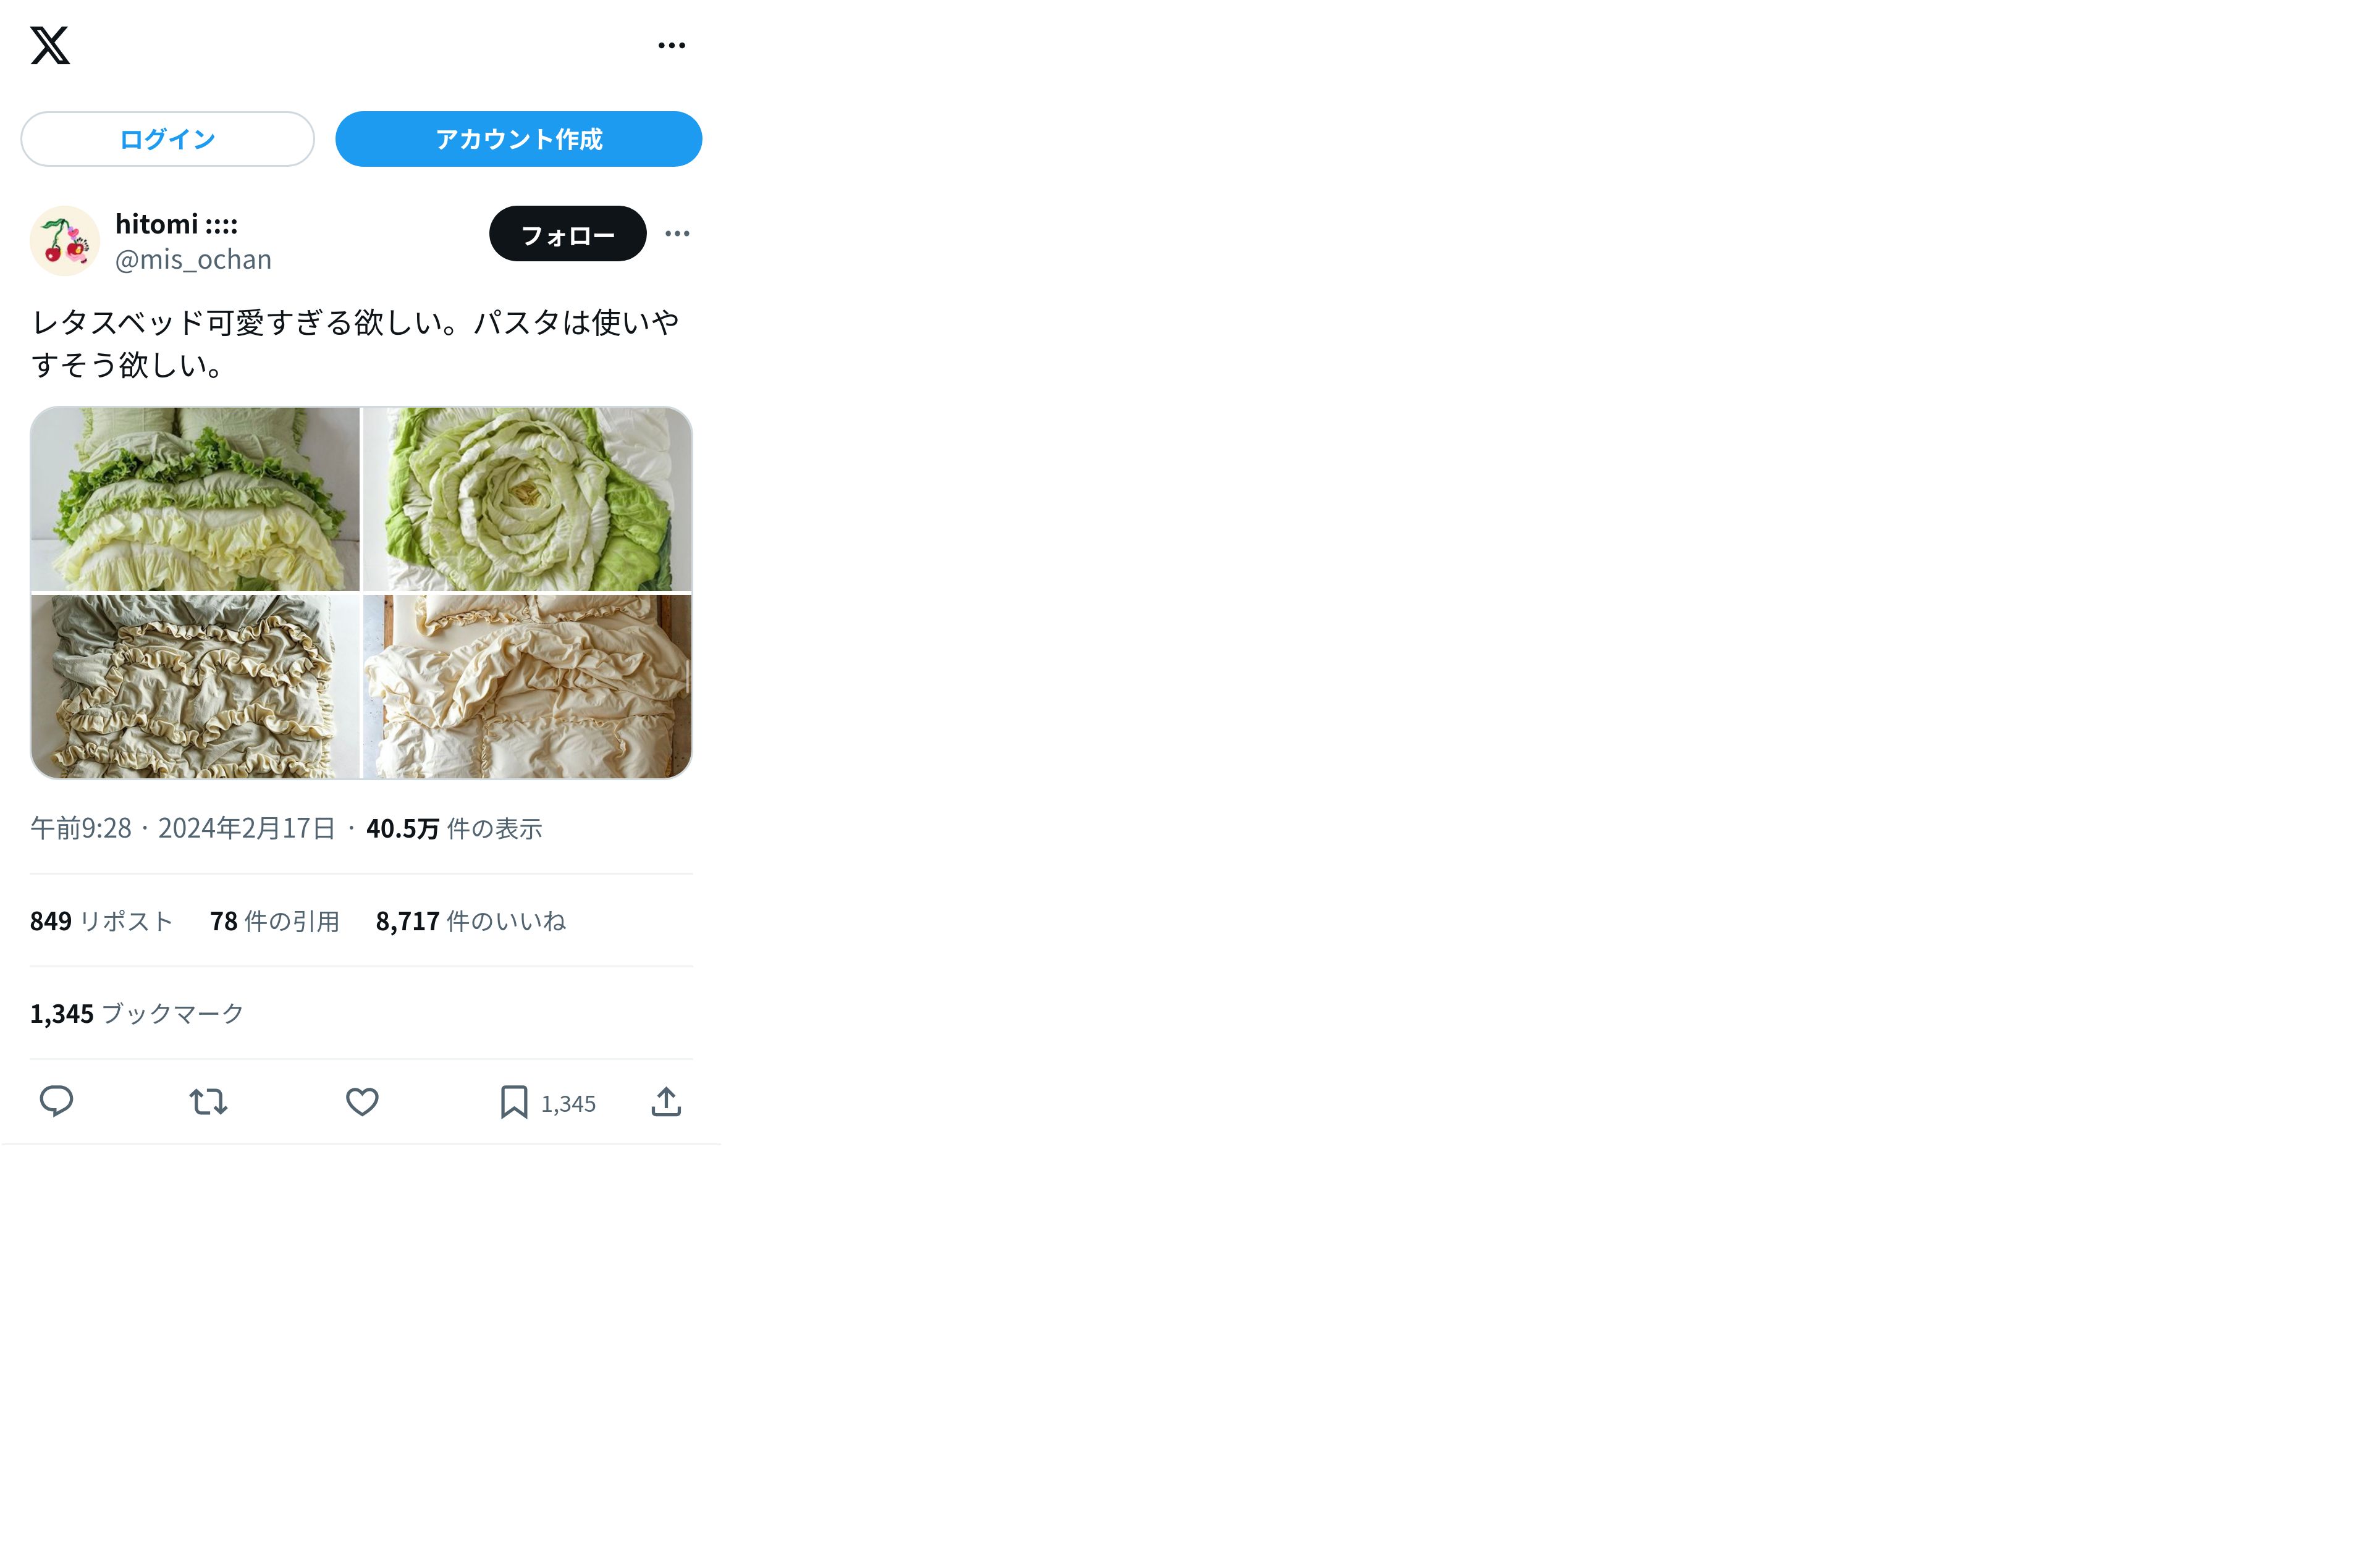2380x1564 pixels.
Task: View the 8,717 件のいいね likes
Action: coord(470,921)
